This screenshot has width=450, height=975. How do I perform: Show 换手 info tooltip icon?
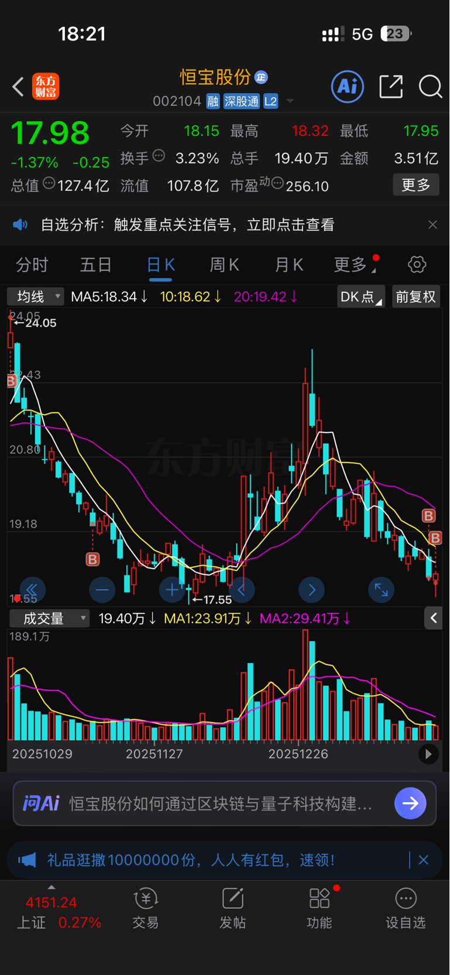[159, 156]
